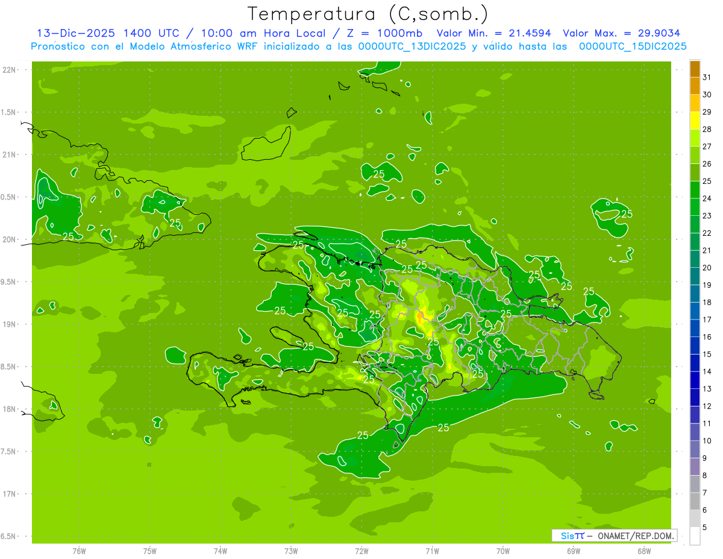Click the '31' colorbar scale label
Screen dimensions: 723x559
pyautogui.click(x=707, y=77)
